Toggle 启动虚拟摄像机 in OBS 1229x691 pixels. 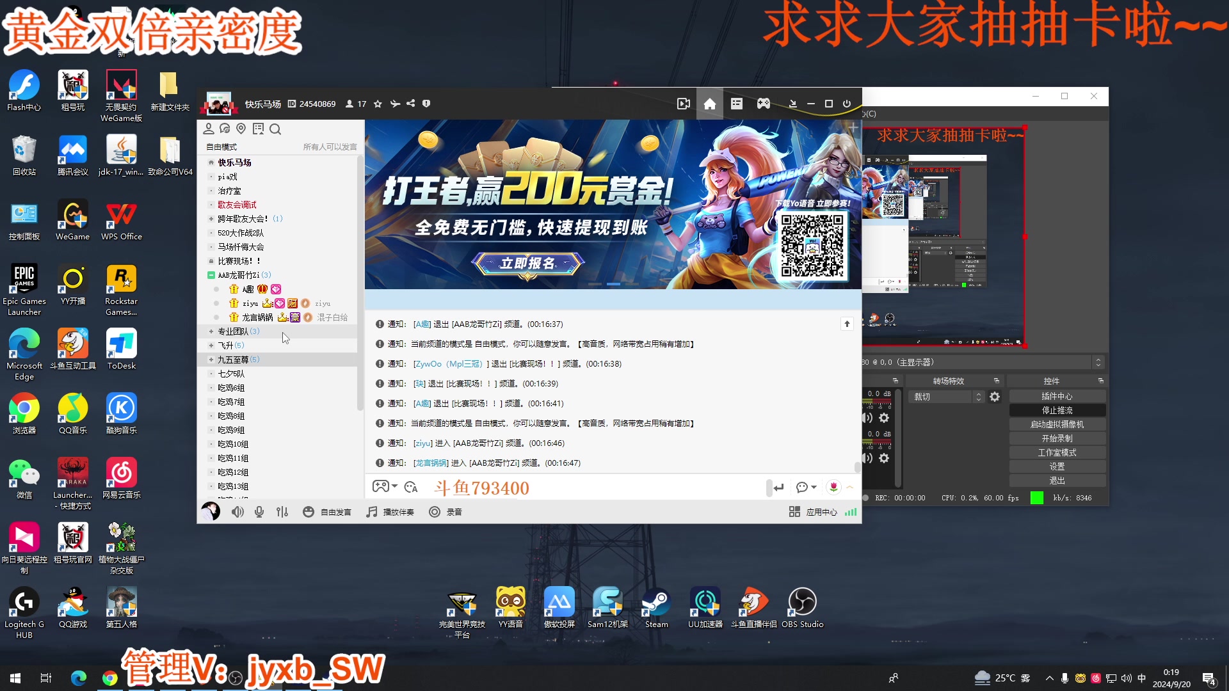coord(1057,424)
